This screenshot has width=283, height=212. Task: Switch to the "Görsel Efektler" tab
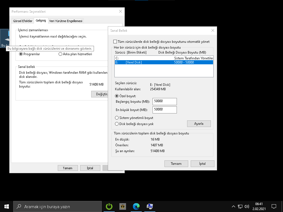pos(22,20)
